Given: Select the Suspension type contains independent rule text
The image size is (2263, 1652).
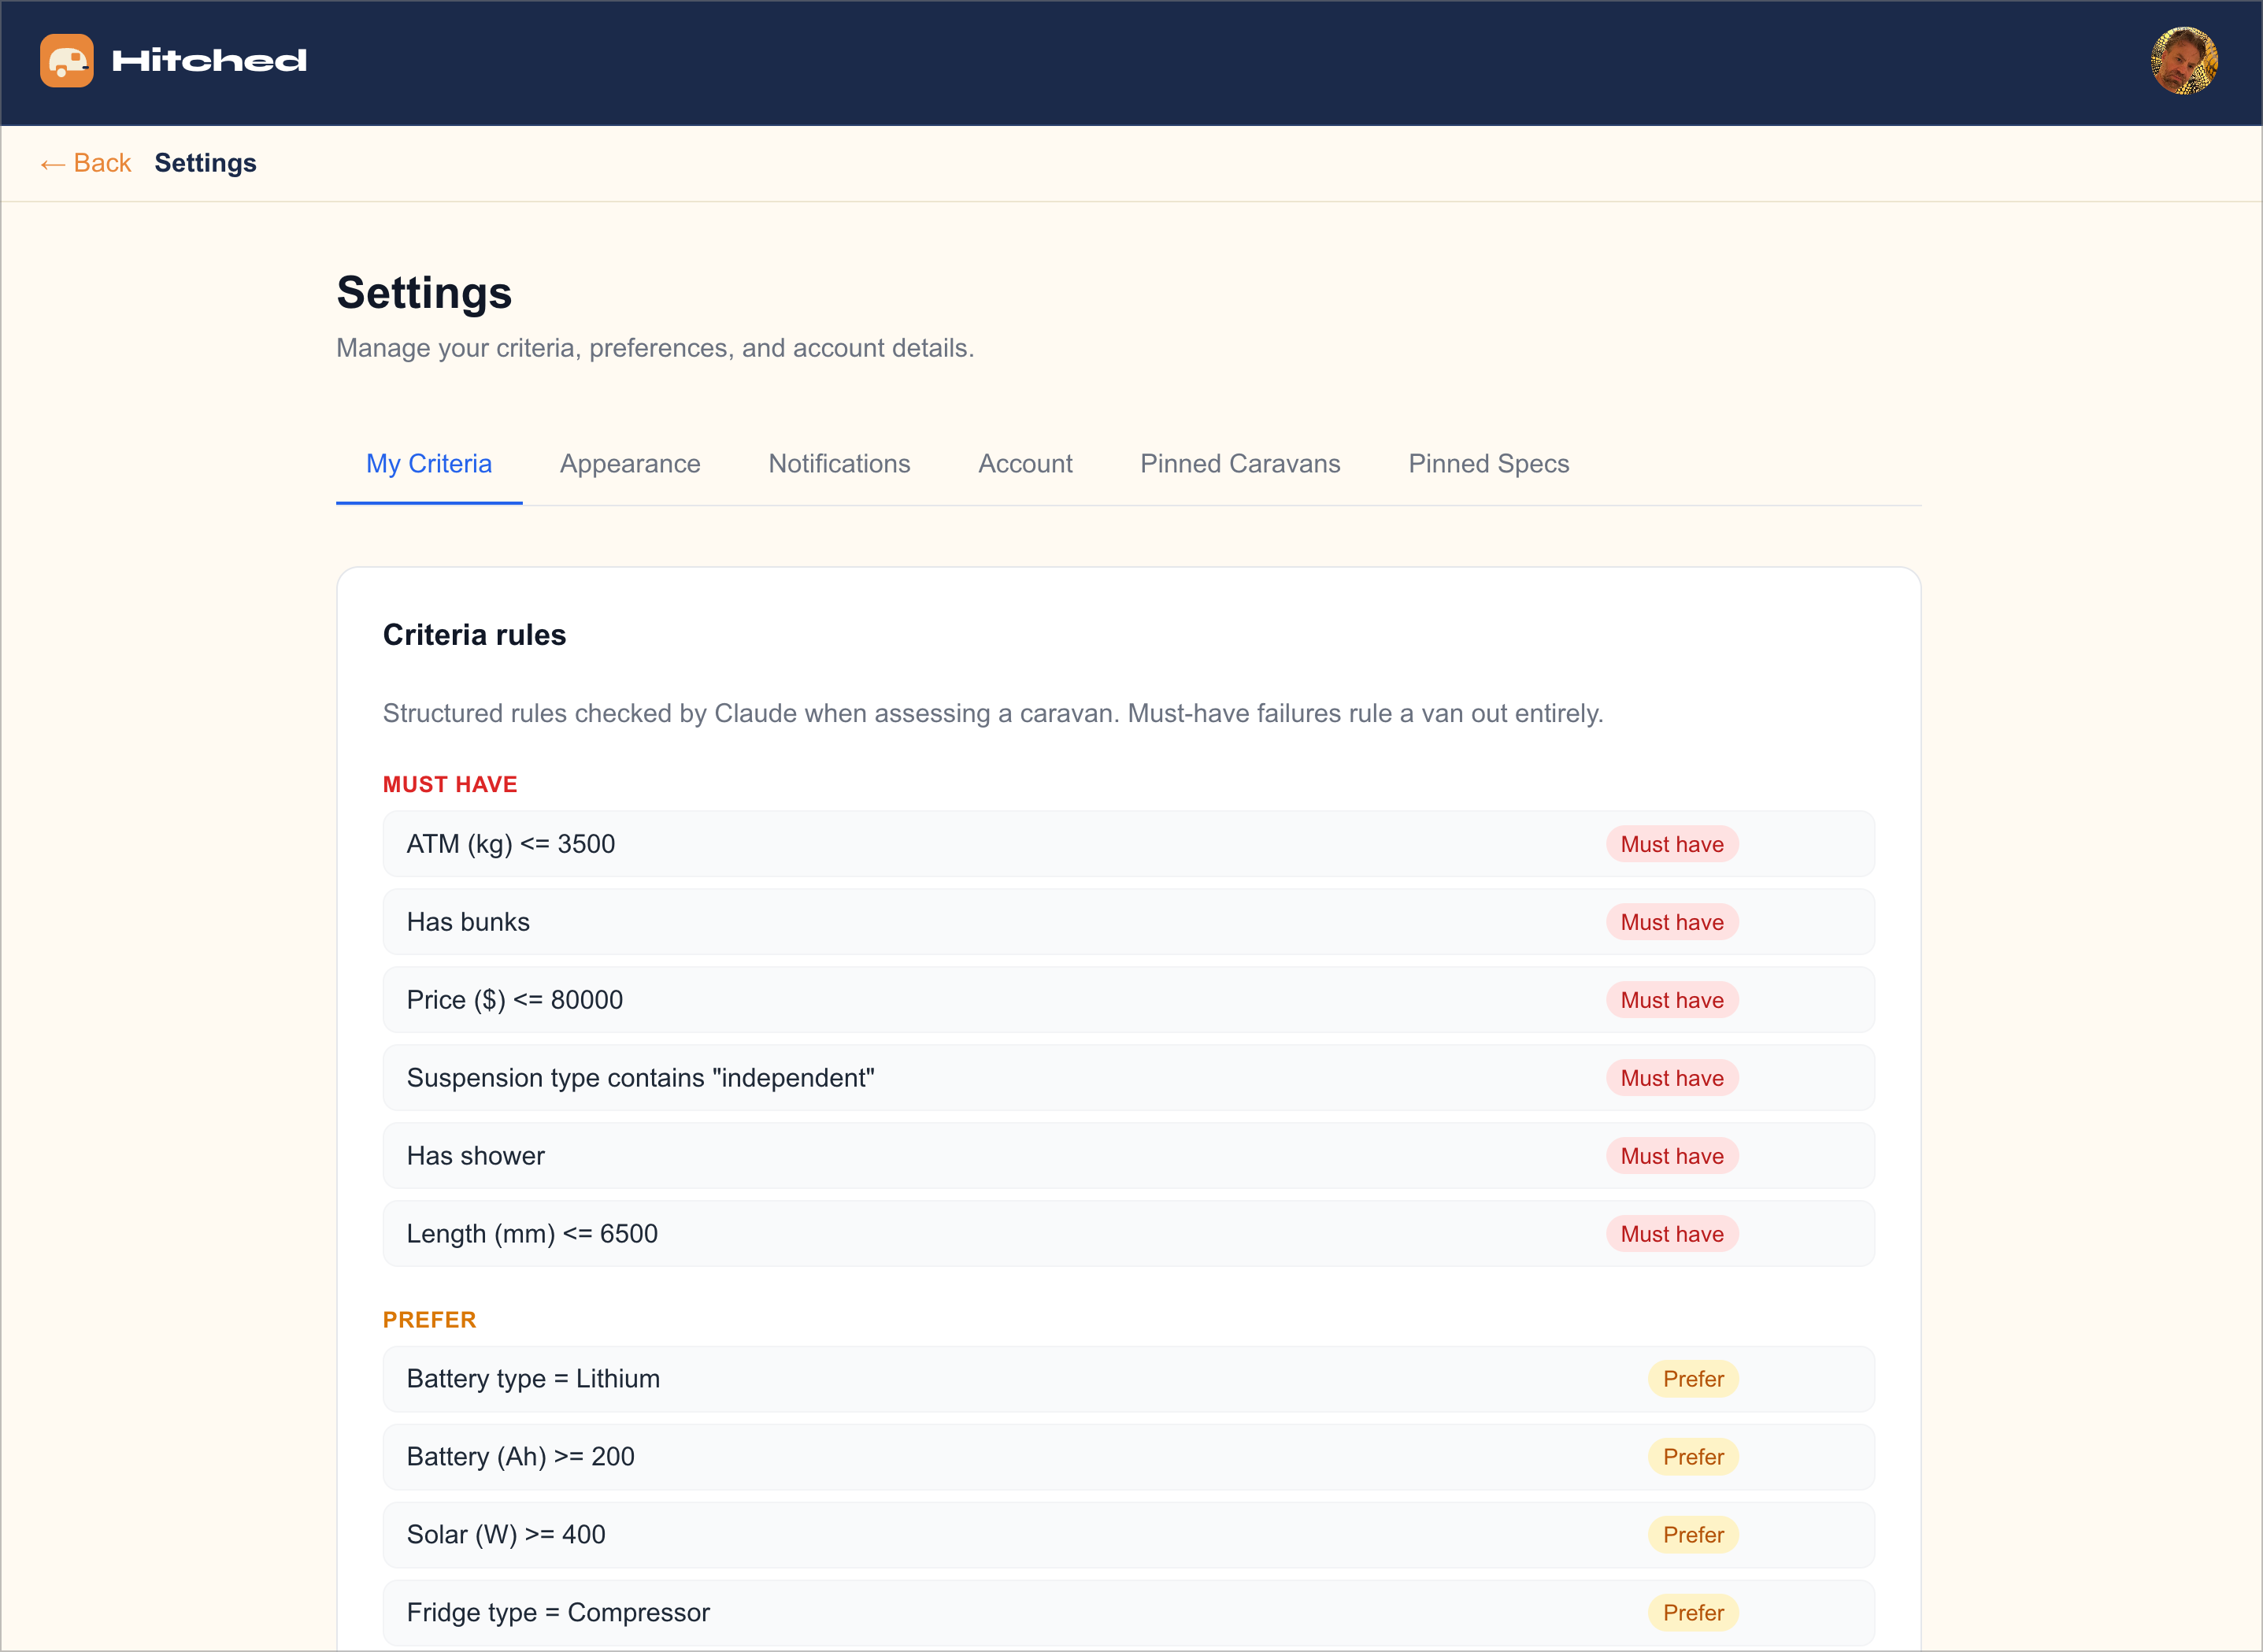Looking at the screenshot, I should tap(641, 1078).
